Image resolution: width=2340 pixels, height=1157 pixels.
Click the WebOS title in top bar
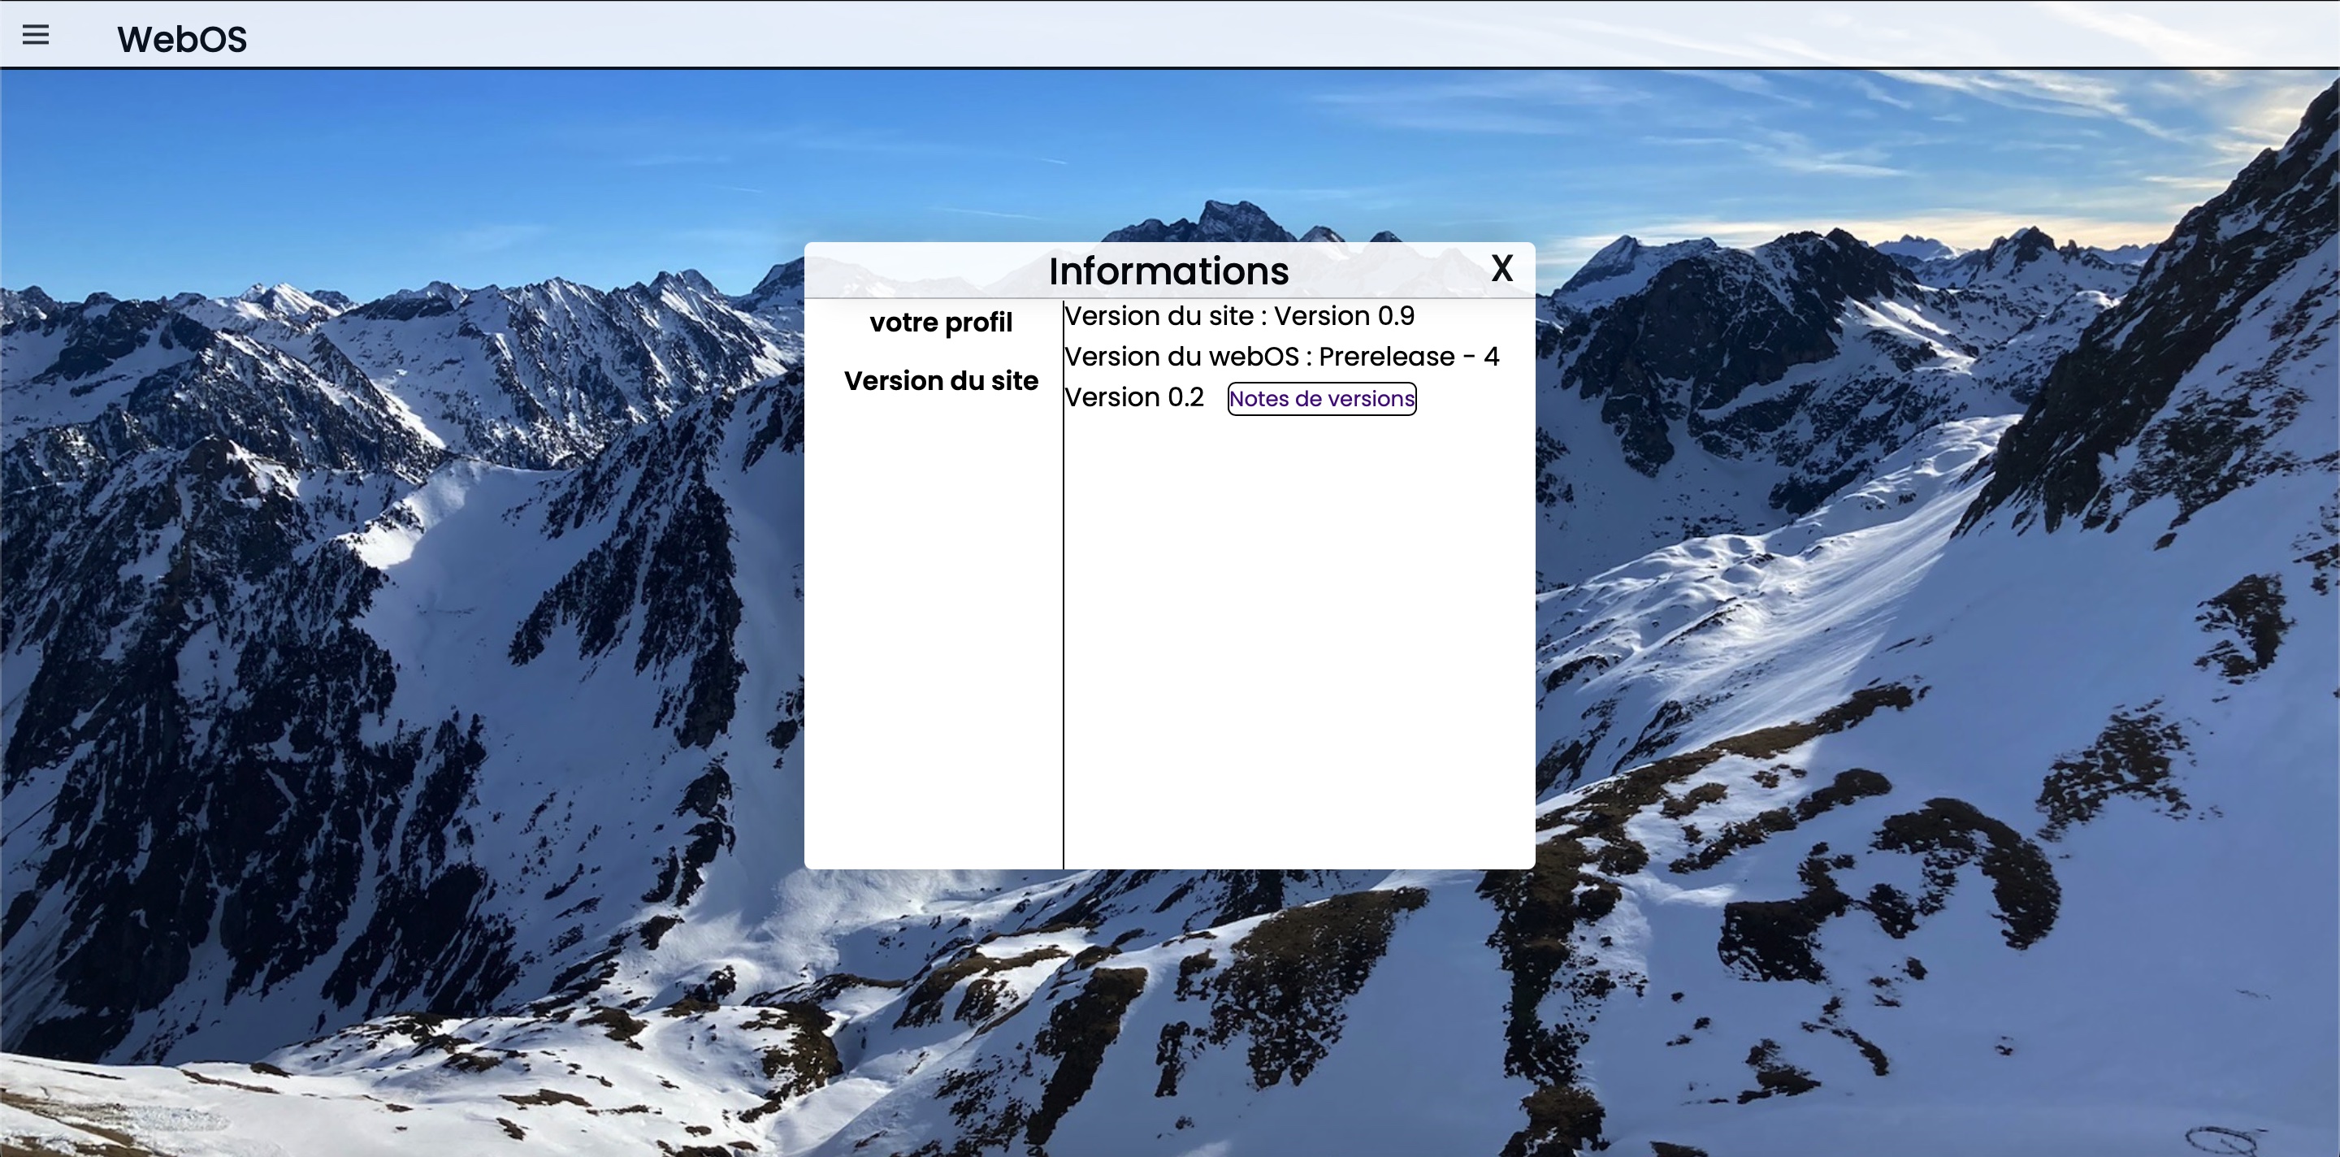pyautogui.click(x=182, y=39)
